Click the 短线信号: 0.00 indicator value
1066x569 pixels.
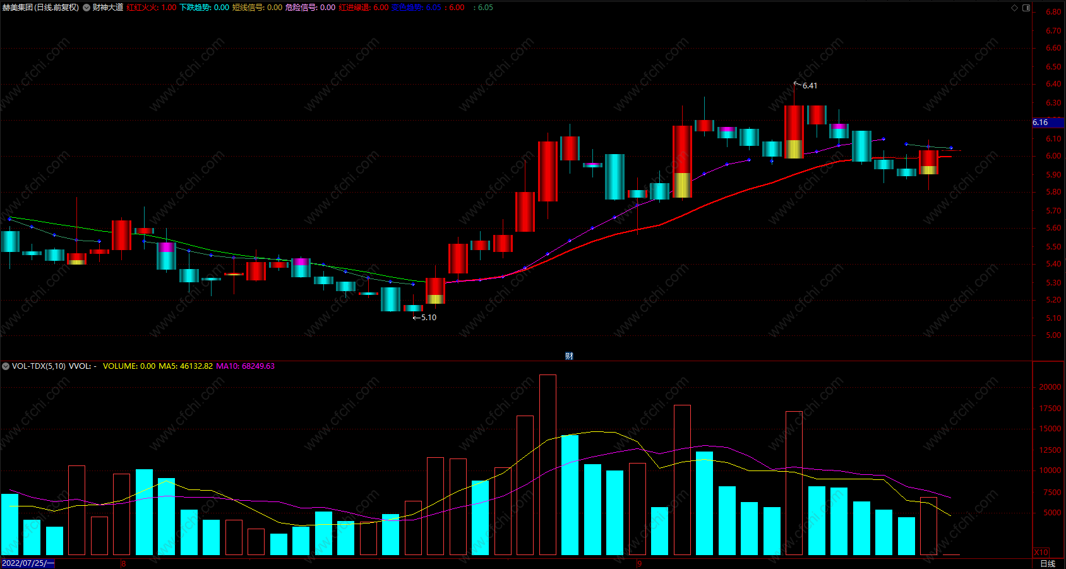(257, 8)
